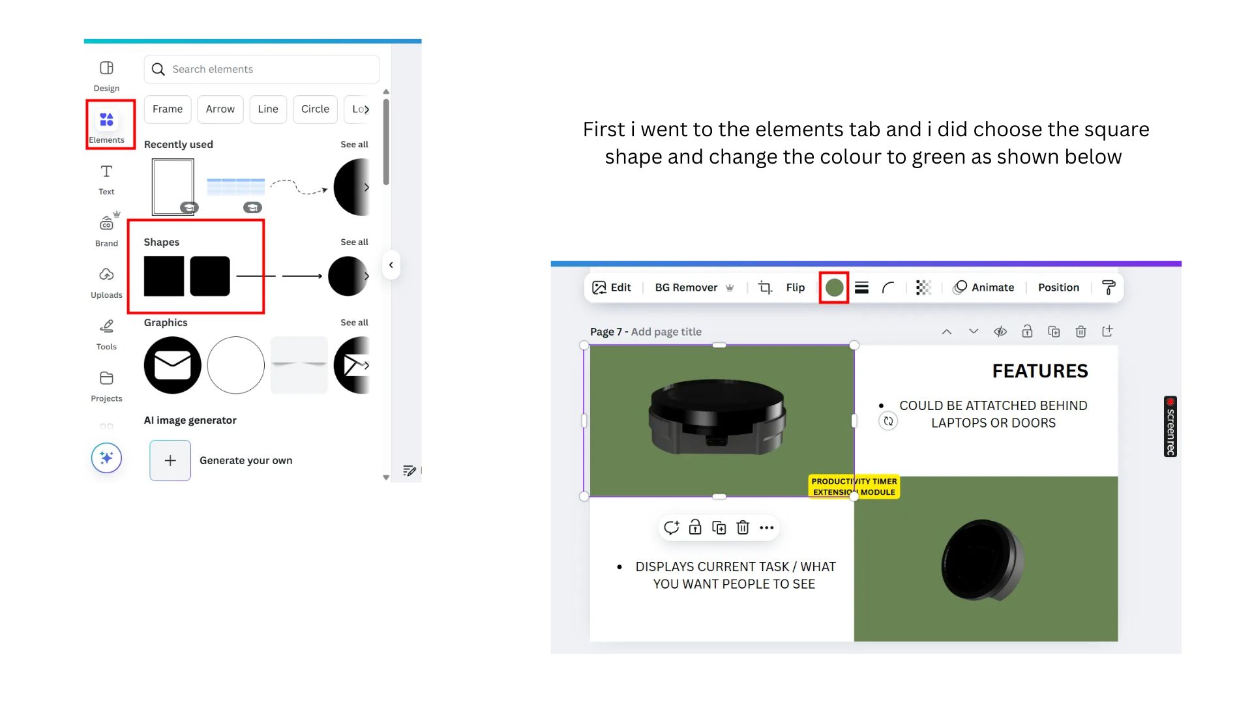Image resolution: width=1252 pixels, height=704 pixels.
Task: Select the copy style paint roller
Action: (x=1109, y=287)
